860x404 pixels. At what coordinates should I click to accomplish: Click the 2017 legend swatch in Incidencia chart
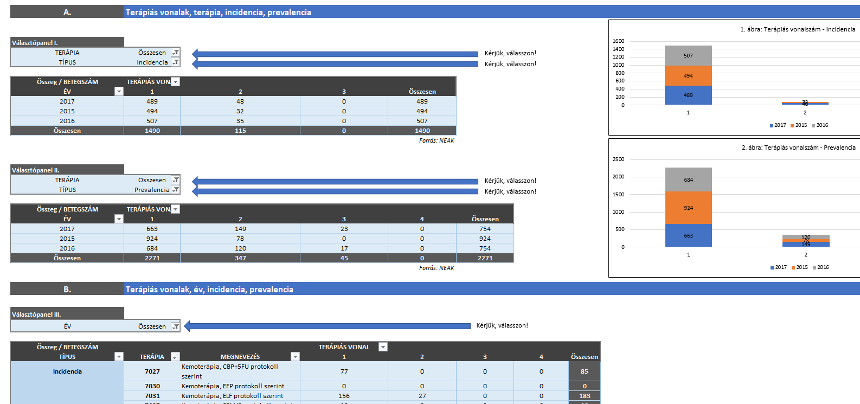point(772,126)
